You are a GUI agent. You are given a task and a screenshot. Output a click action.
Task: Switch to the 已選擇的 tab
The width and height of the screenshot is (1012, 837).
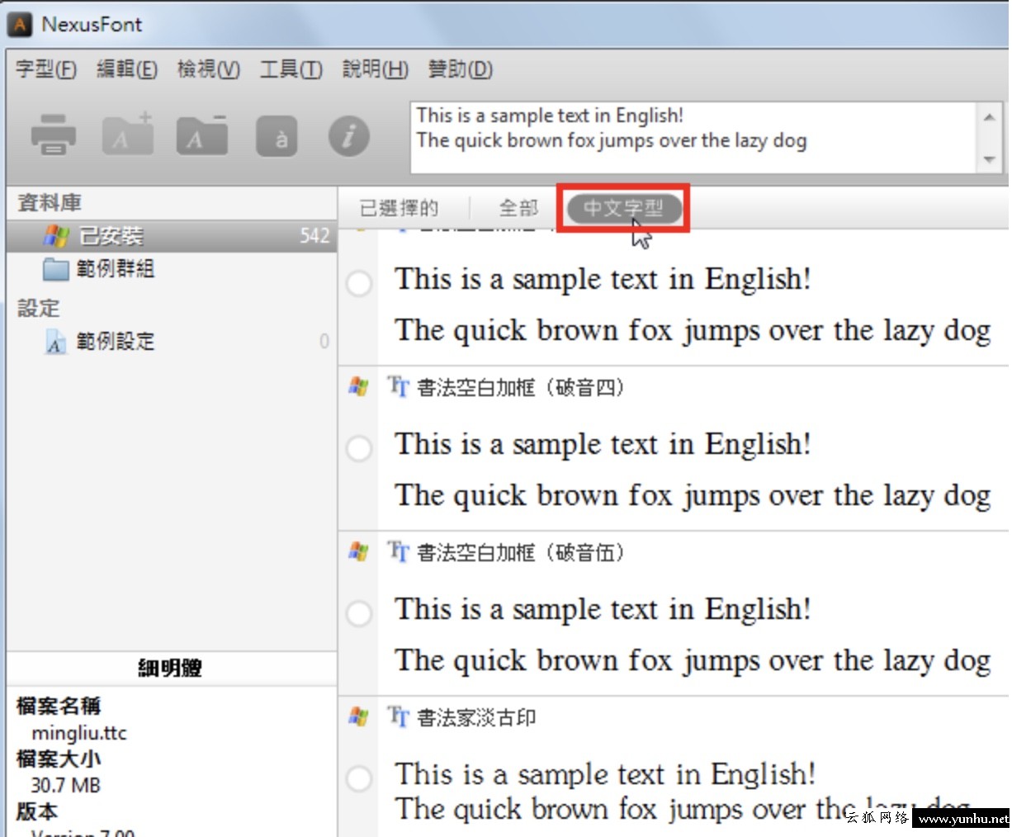tap(400, 208)
